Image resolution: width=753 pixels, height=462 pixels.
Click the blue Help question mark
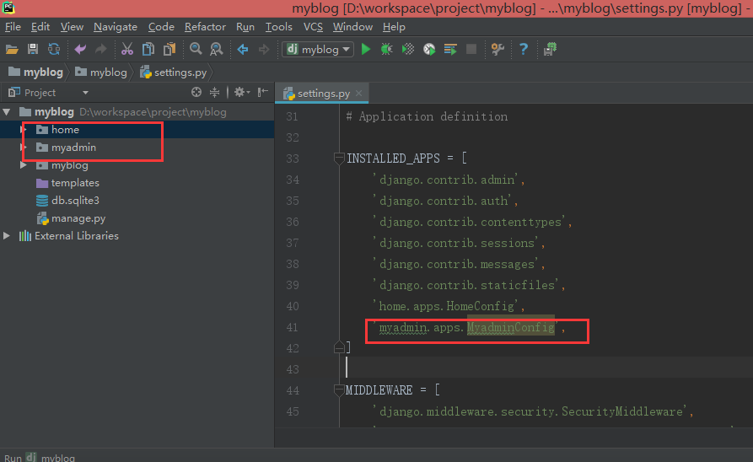(524, 49)
